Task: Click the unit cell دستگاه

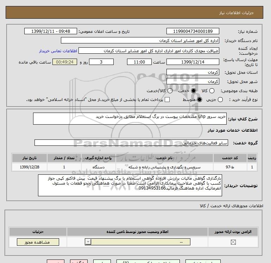Action: [x=98, y=167]
